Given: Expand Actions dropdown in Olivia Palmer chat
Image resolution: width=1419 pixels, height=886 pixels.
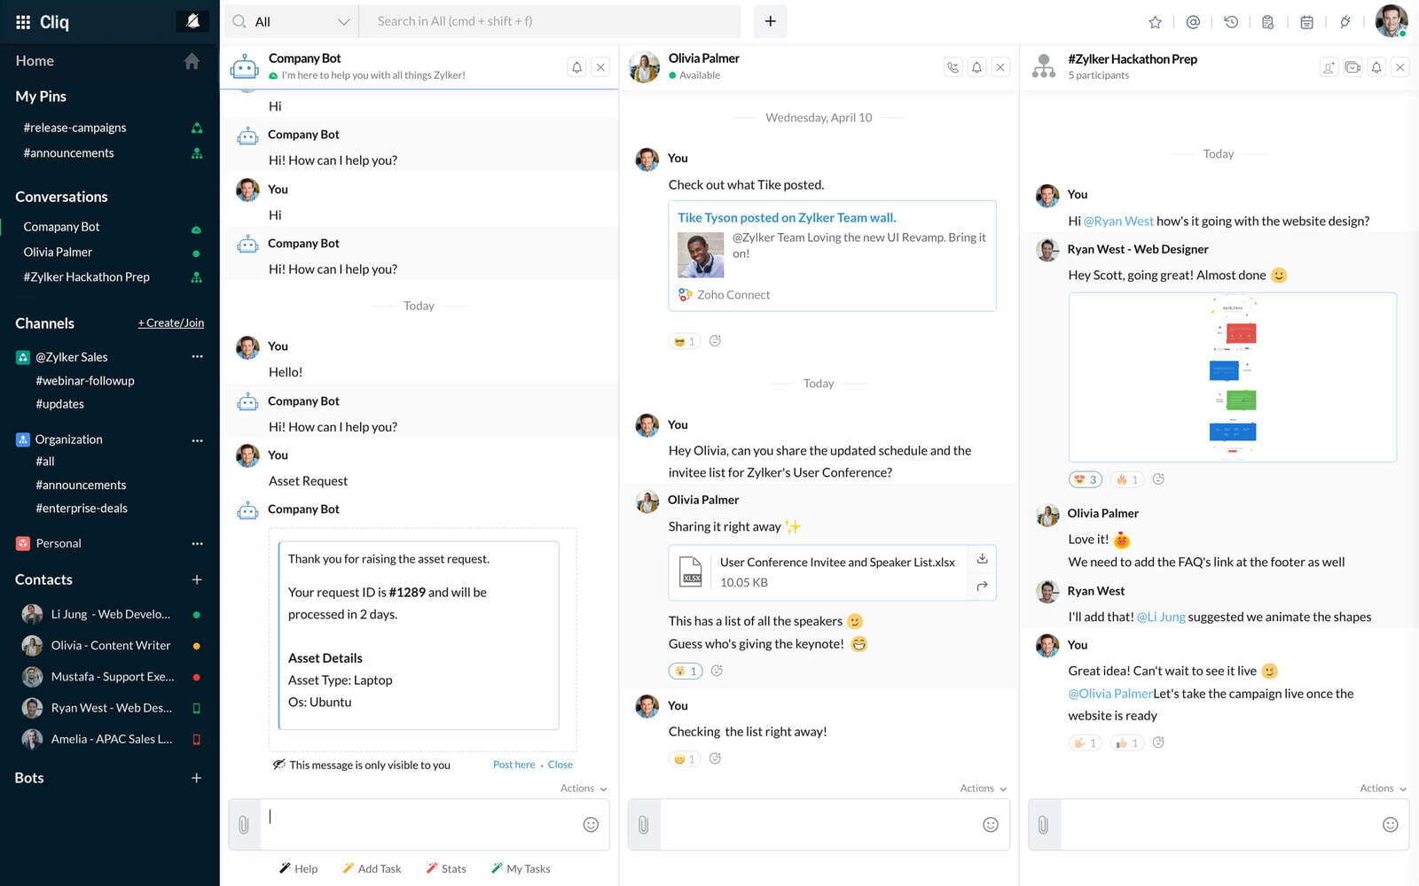Looking at the screenshot, I should pyautogui.click(x=984, y=789).
